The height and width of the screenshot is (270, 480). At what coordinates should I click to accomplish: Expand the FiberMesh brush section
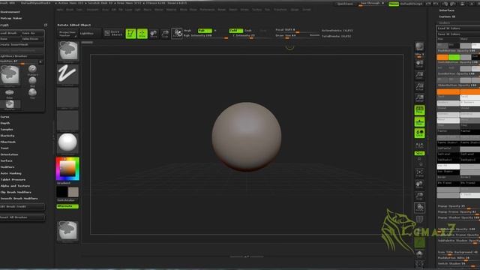8,142
